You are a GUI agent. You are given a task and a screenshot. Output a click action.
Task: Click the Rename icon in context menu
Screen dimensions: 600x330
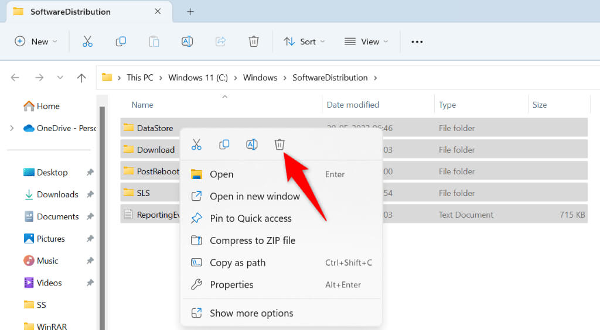point(252,145)
